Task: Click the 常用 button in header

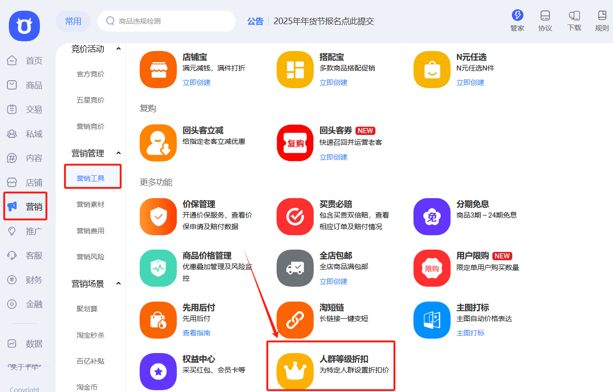Action: (73, 21)
